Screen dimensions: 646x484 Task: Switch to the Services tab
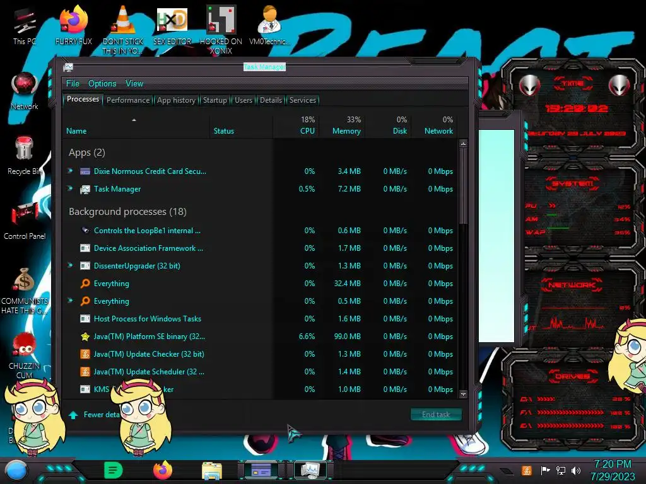tap(302, 100)
